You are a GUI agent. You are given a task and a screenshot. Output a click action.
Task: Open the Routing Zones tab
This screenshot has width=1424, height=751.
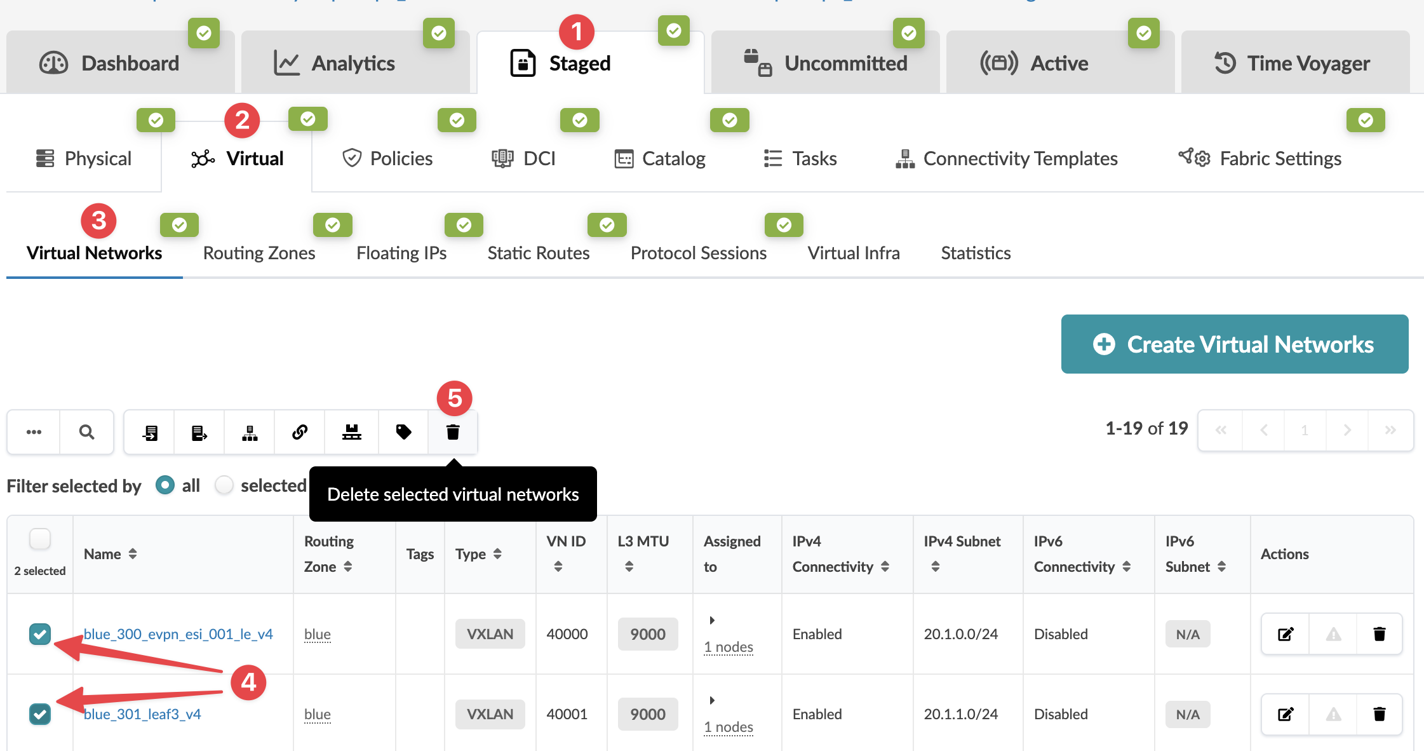[x=259, y=252]
